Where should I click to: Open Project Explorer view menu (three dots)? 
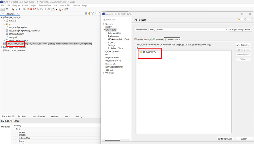click(96, 14)
